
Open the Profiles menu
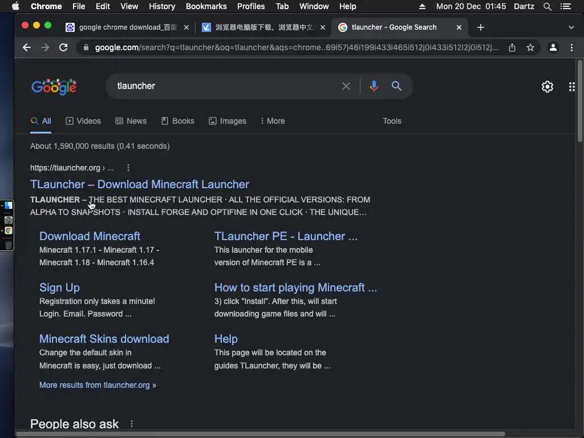coord(251,6)
